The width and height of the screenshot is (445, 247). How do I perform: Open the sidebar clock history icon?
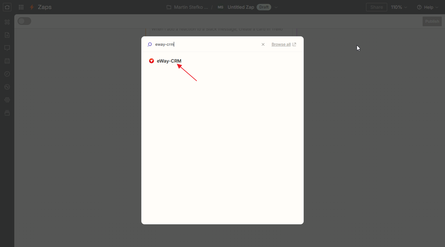coord(7,74)
